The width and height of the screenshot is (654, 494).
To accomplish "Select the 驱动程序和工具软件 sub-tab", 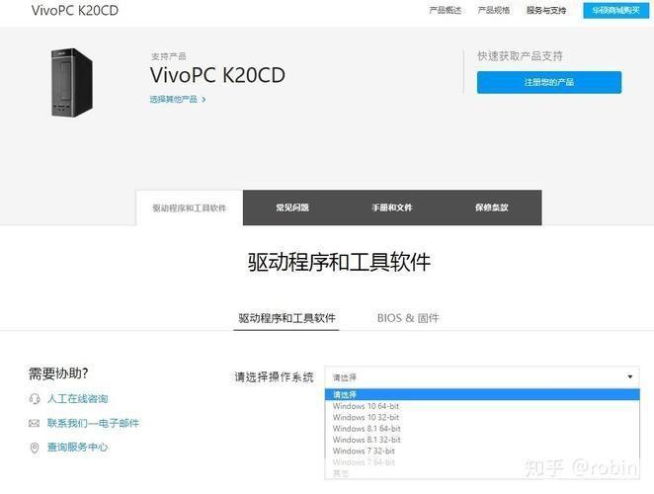I will tap(286, 318).
